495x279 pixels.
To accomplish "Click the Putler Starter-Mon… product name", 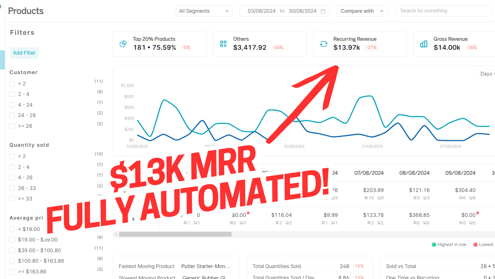I will point(206,266).
